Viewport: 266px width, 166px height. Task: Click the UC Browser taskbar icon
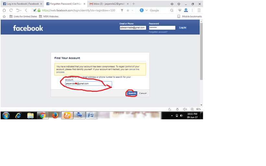(67, 116)
